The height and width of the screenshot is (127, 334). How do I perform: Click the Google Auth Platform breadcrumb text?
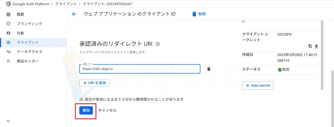coord(31,4)
